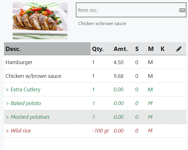Click the Chicken w/brown sauce item caption
The image size is (188, 150).
(102, 23)
